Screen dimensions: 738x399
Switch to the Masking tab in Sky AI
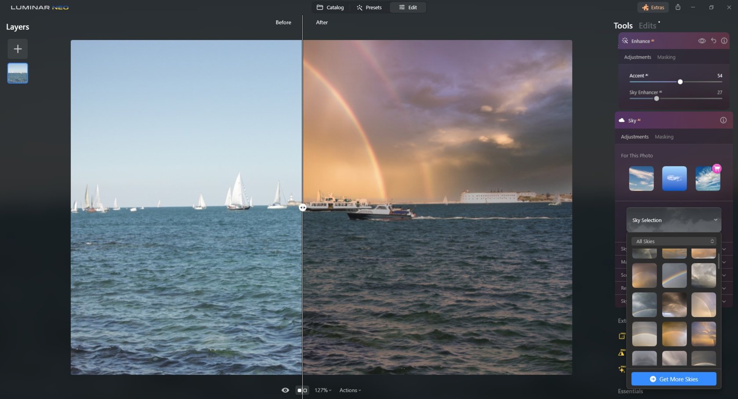664,137
